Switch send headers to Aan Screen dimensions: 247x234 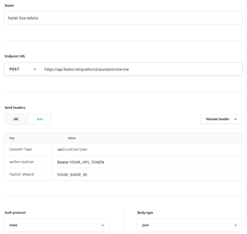click(x=40, y=119)
